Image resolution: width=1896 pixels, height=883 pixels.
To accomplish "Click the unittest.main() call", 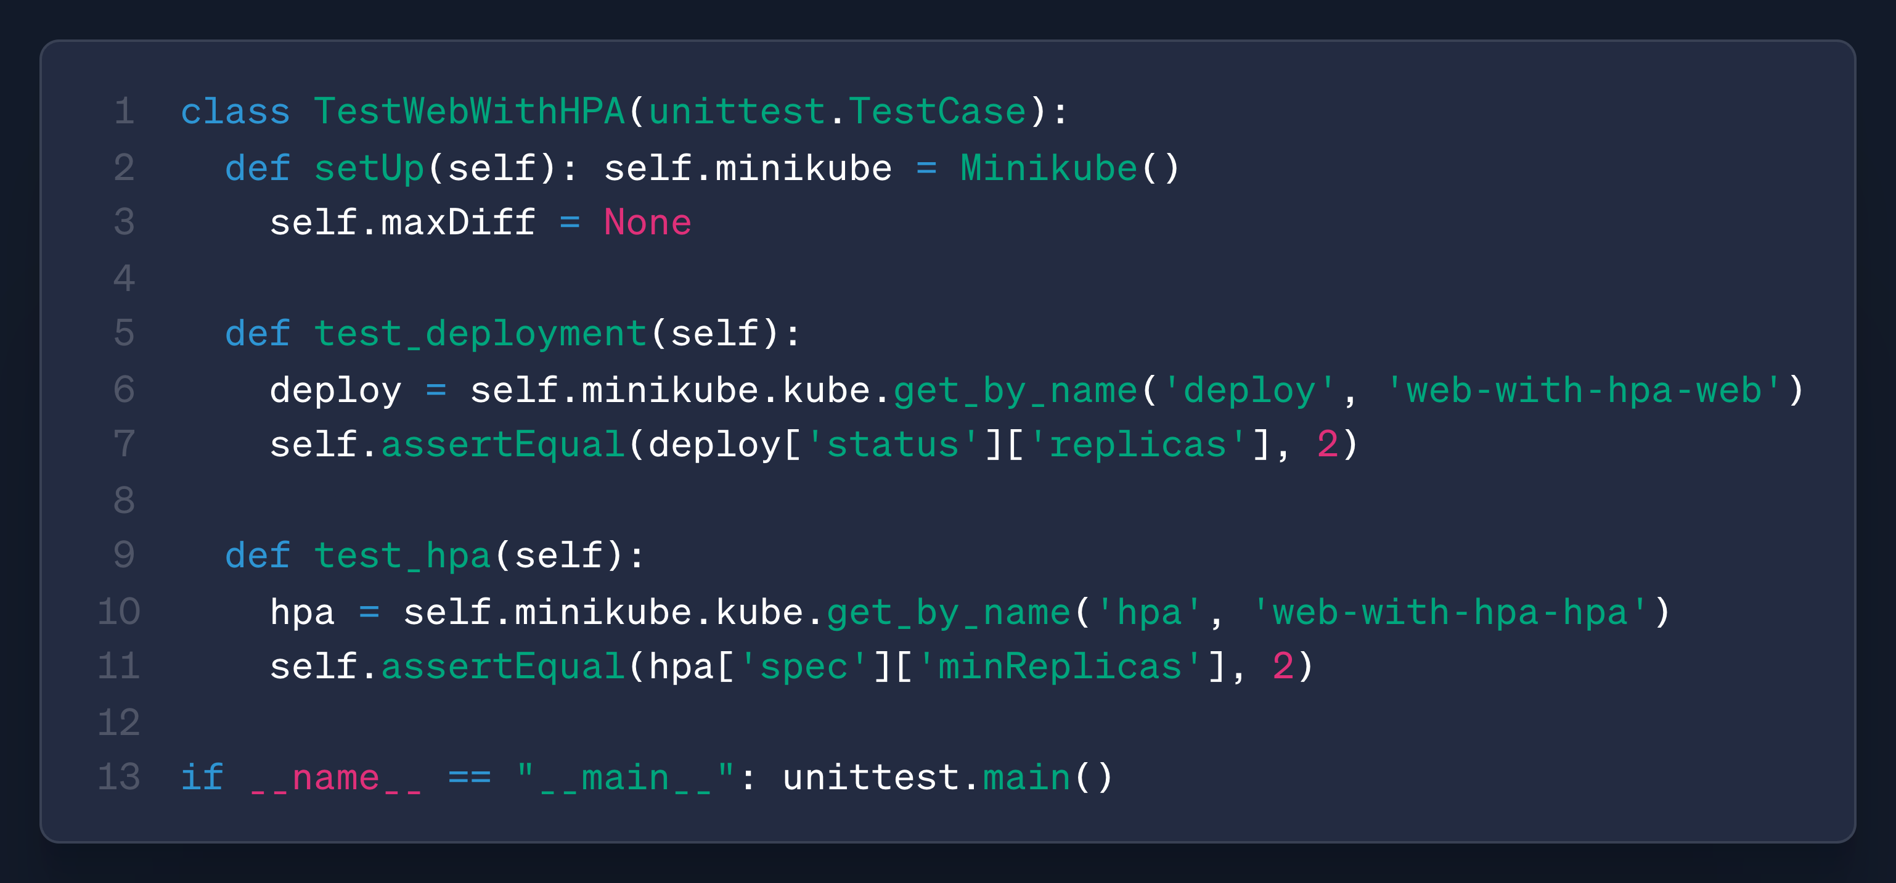I will pos(949,778).
